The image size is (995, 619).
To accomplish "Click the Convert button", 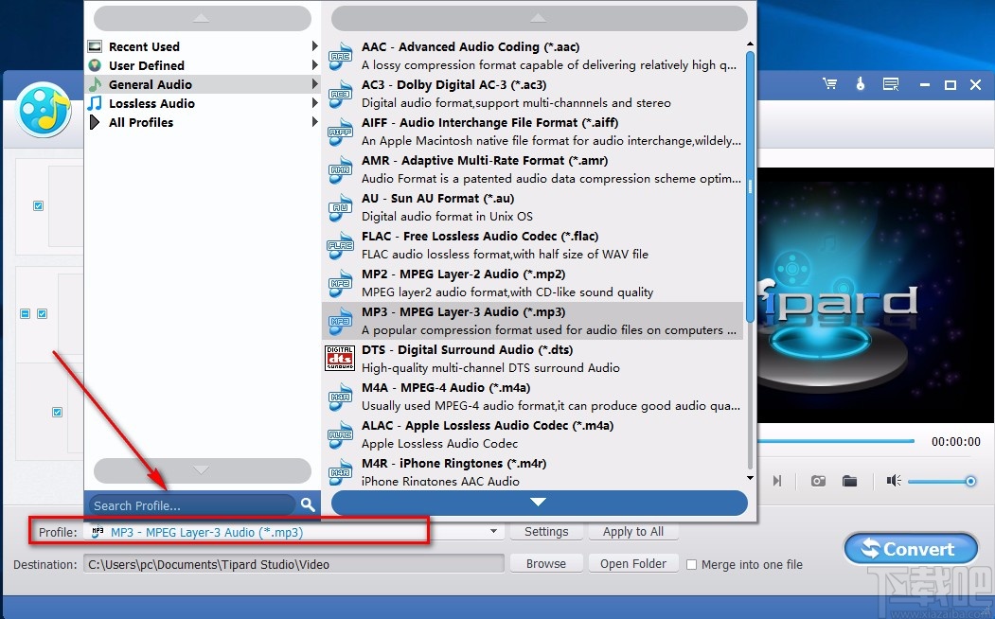I will (911, 549).
